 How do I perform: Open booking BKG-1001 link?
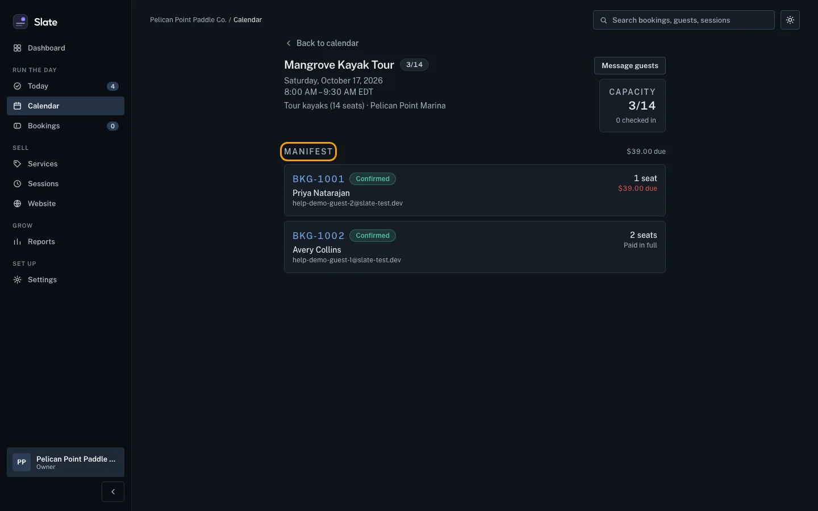tap(319, 179)
